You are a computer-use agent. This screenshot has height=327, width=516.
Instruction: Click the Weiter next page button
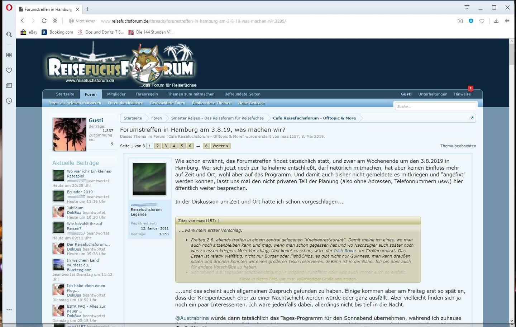tap(220, 146)
